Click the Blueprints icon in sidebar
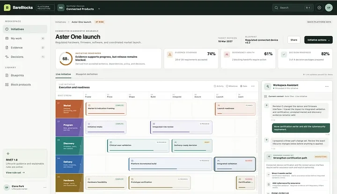The image size is (337, 194). click(7, 76)
